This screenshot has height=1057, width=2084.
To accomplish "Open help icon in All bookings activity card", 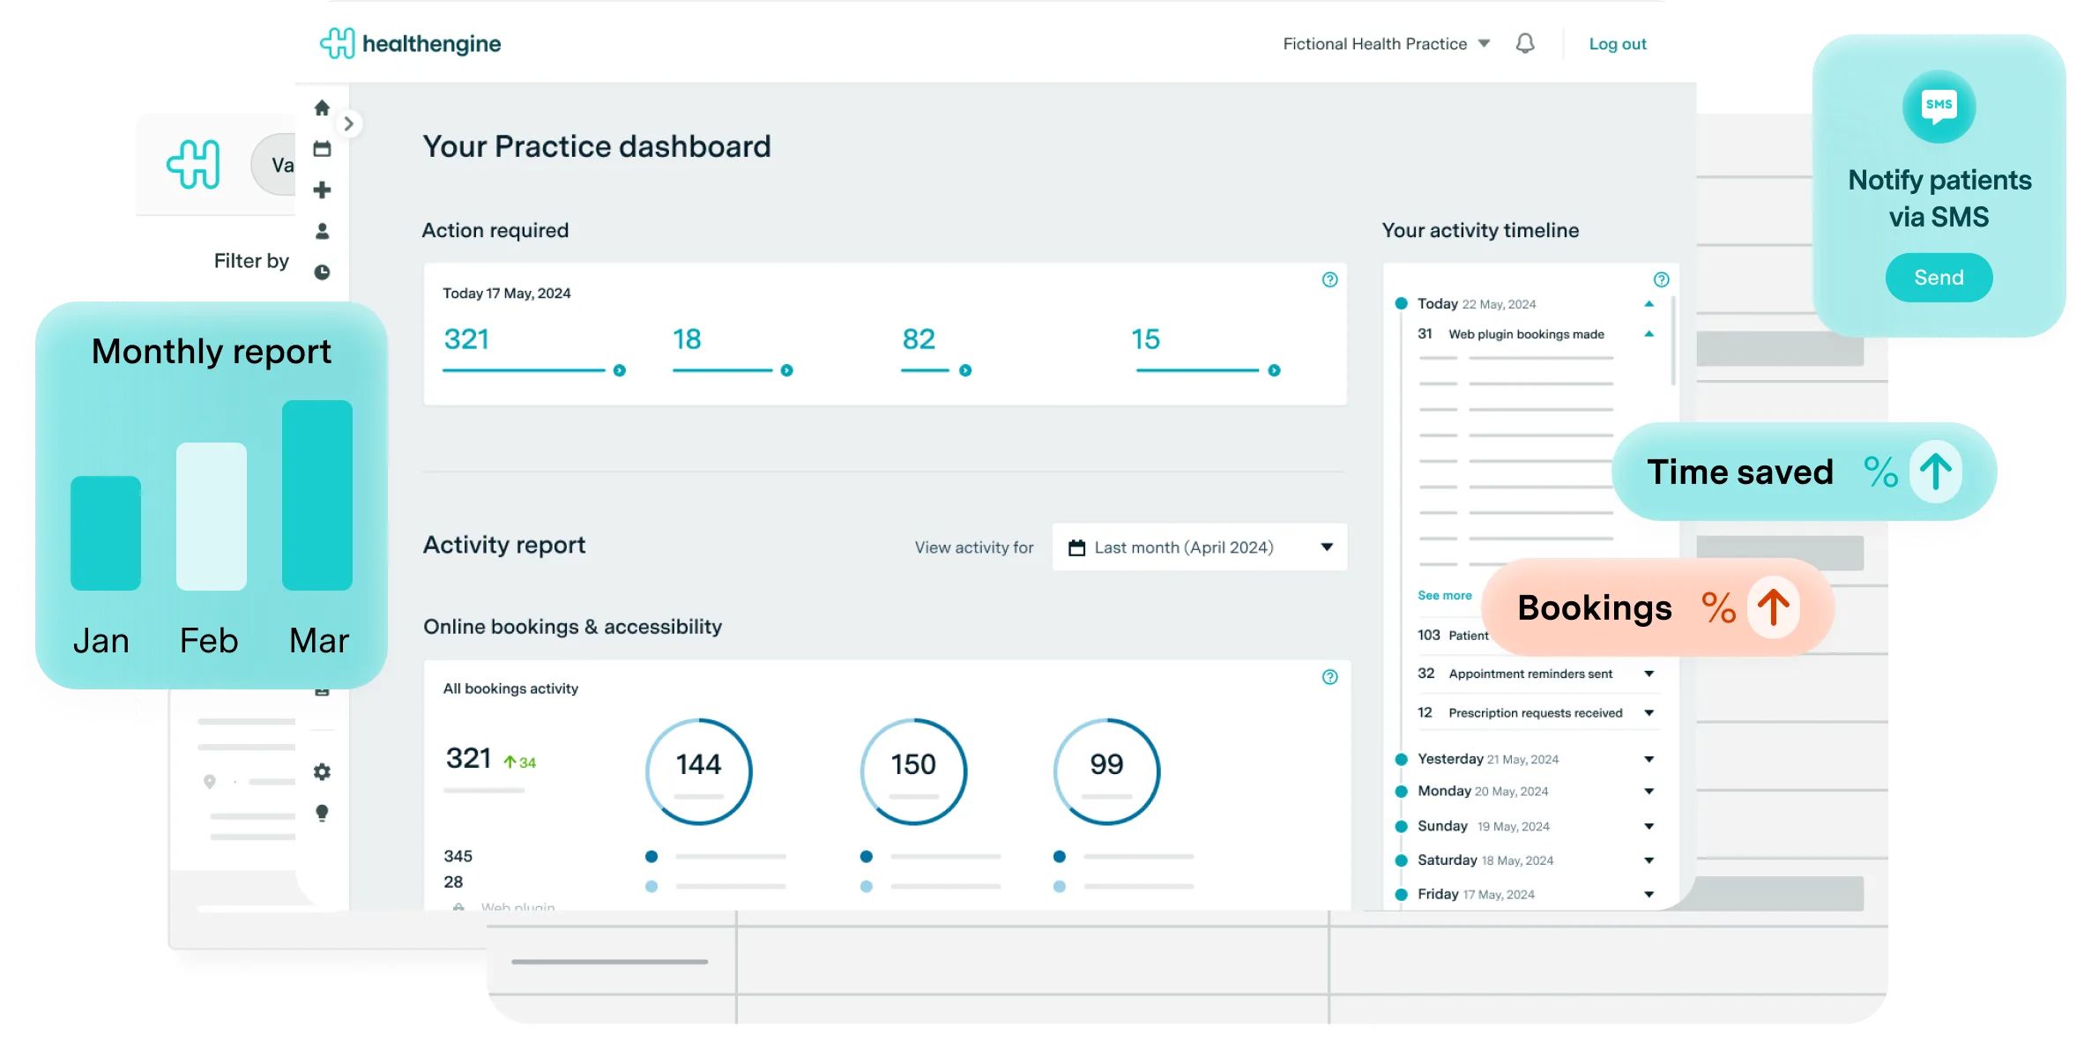I will point(1329,677).
